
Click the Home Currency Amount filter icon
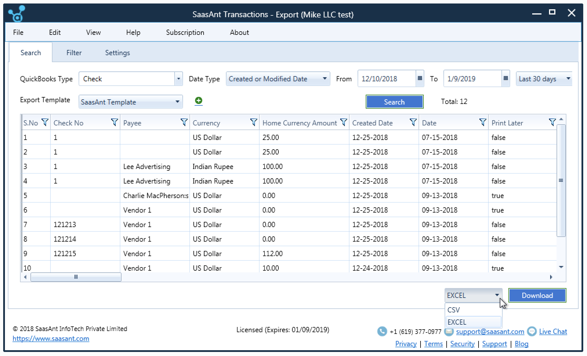(343, 123)
